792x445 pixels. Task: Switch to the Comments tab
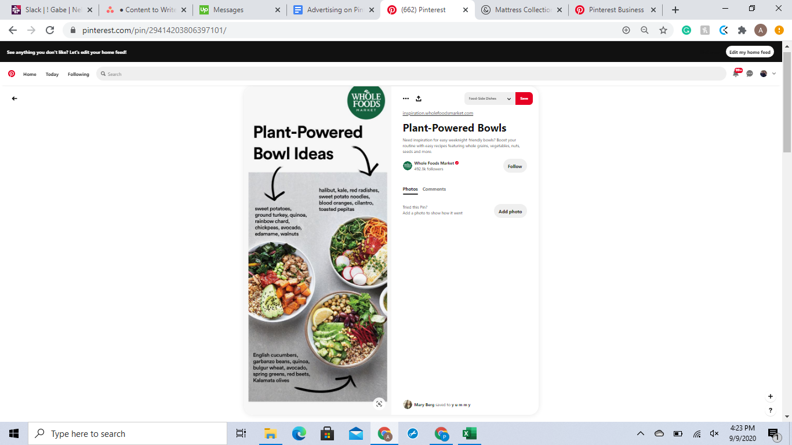click(434, 189)
